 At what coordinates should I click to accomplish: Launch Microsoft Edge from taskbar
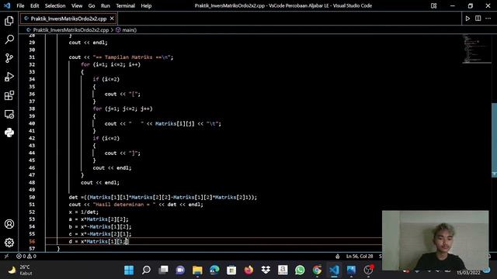[x=214, y=270]
